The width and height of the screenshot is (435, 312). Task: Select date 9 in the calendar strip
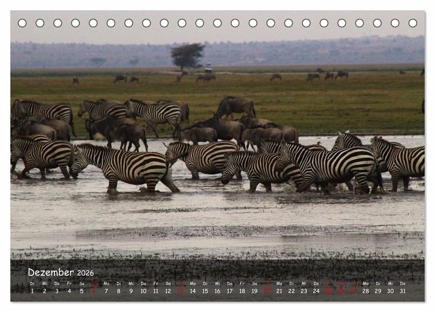point(131,291)
